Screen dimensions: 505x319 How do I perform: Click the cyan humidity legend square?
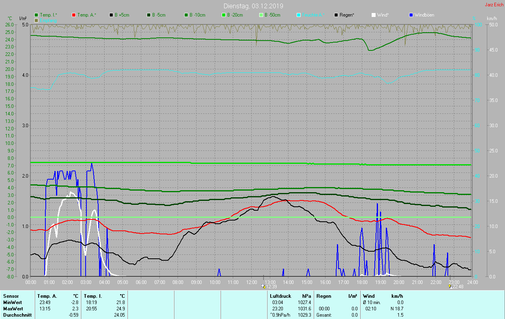(299, 15)
